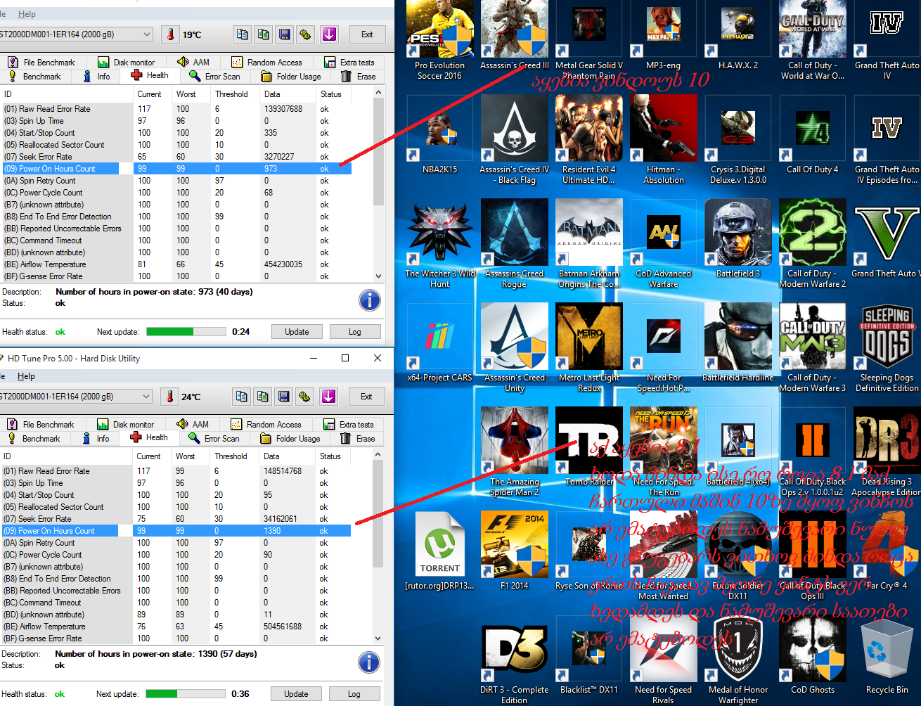Select the Medal of Honor Warfighter shortcut
The image size is (921, 706).
coord(738,660)
